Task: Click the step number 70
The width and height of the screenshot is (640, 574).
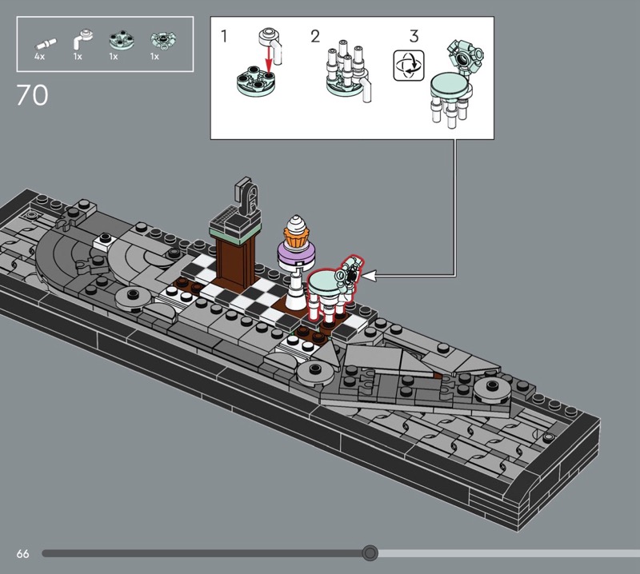Action: tap(32, 95)
